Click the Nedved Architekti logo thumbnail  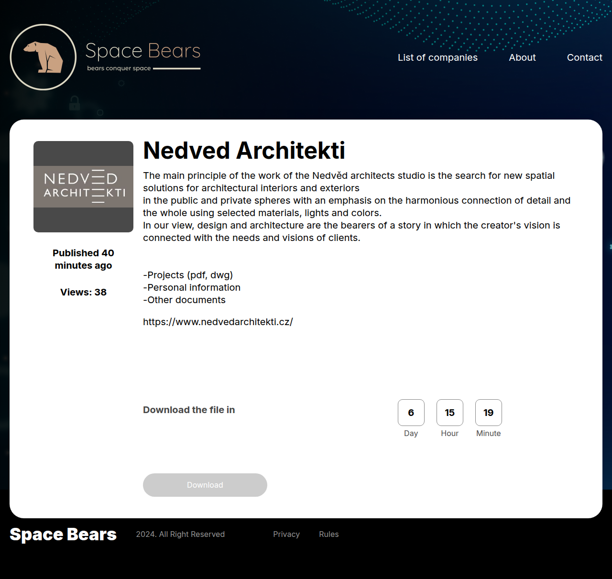[83, 186]
